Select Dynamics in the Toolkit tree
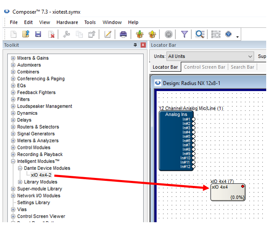Image resolution: width=270 pixels, height=226 pixels. point(27,113)
